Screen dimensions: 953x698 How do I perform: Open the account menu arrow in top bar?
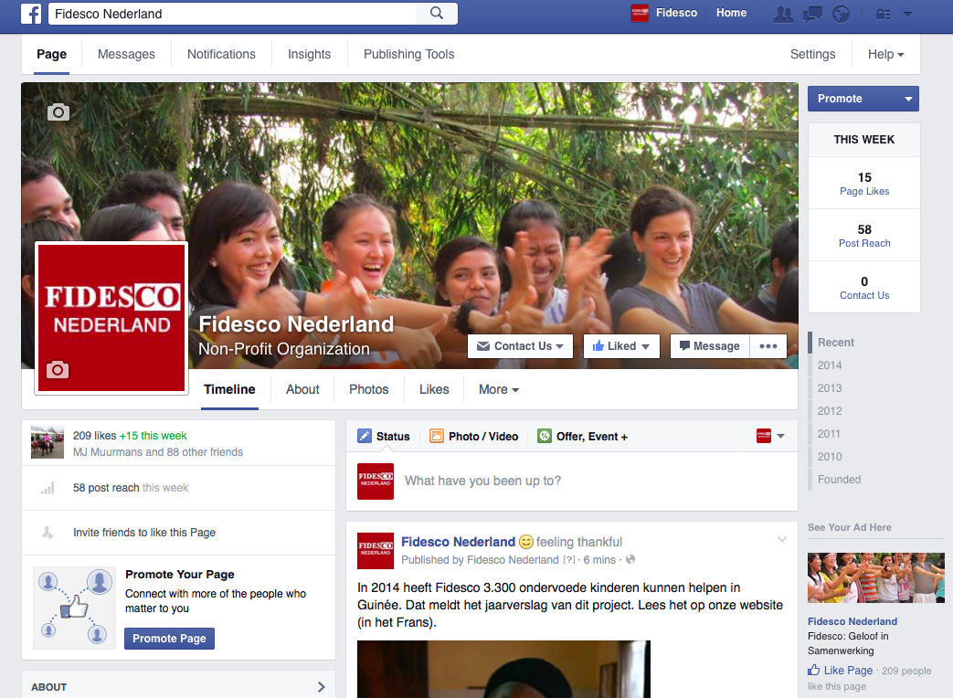907,14
